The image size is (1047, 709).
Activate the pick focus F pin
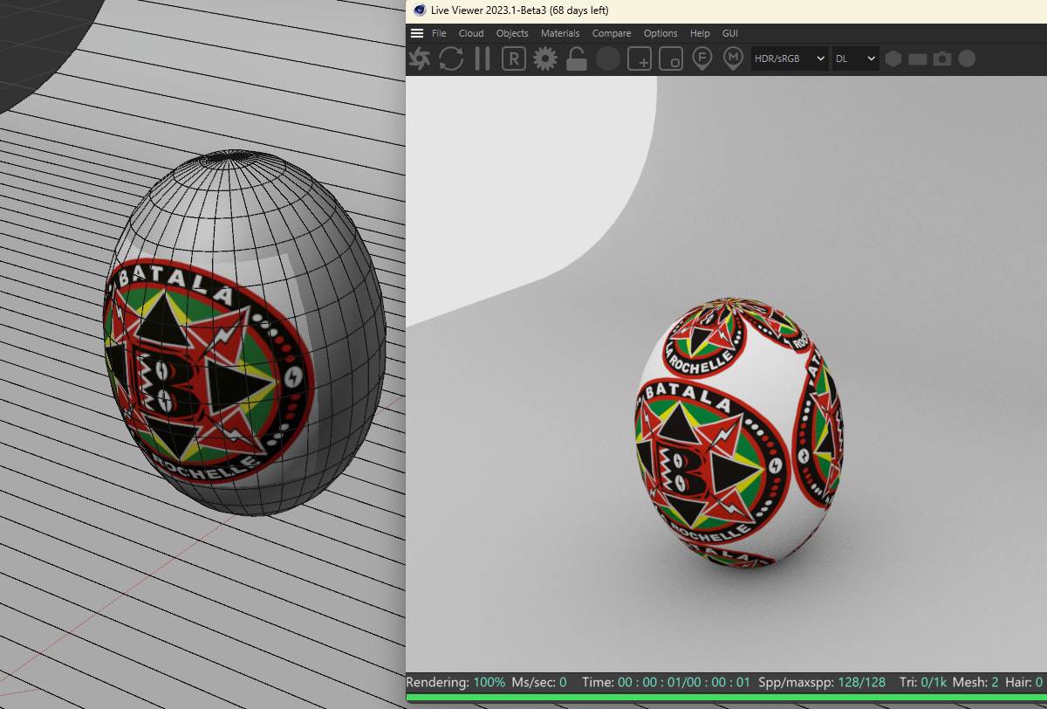pyautogui.click(x=701, y=59)
